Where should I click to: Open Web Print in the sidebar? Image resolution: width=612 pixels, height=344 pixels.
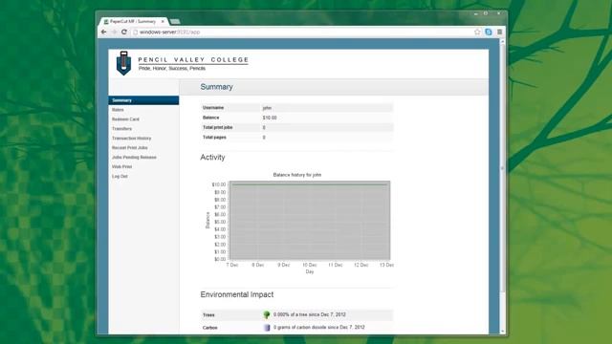click(x=121, y=166)
